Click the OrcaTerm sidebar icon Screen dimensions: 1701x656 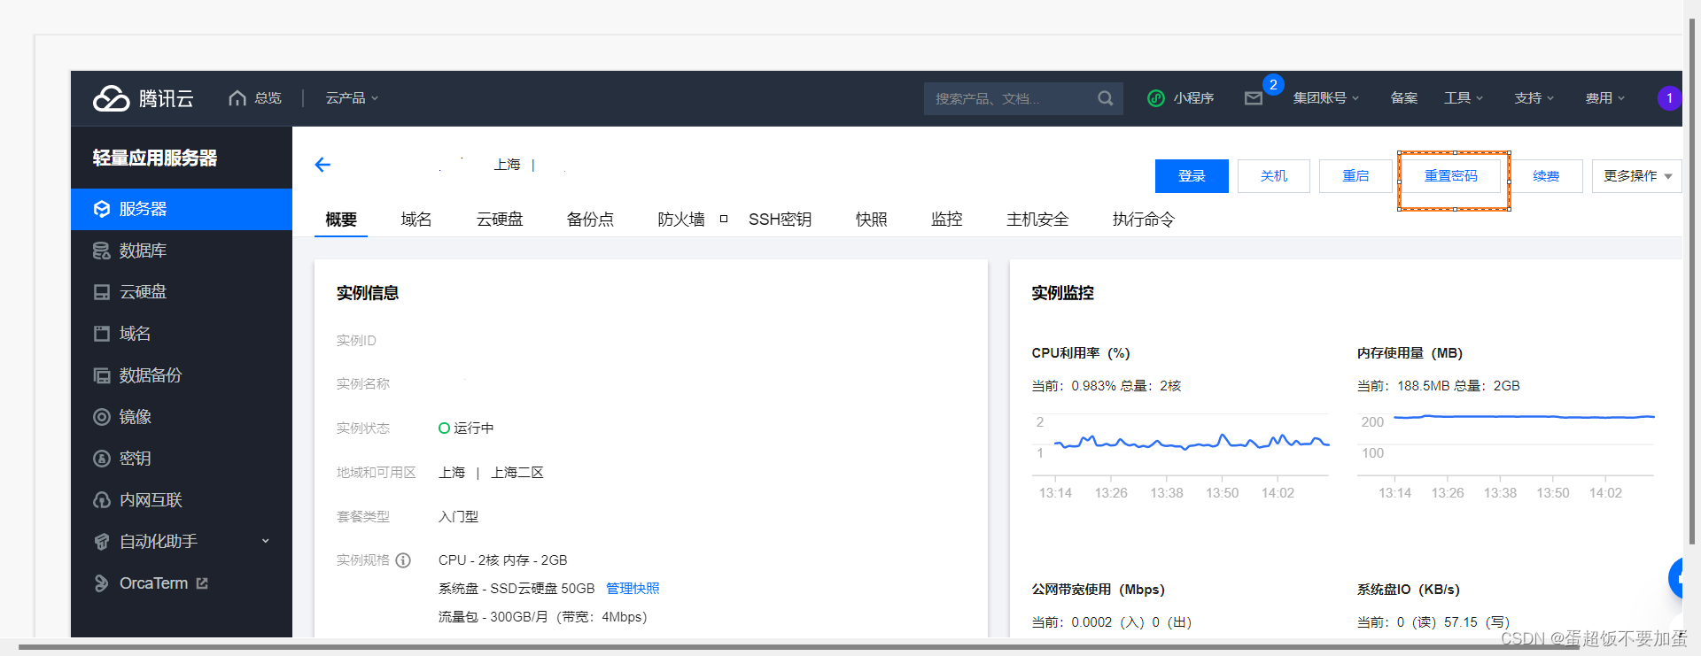coord(102,583)
